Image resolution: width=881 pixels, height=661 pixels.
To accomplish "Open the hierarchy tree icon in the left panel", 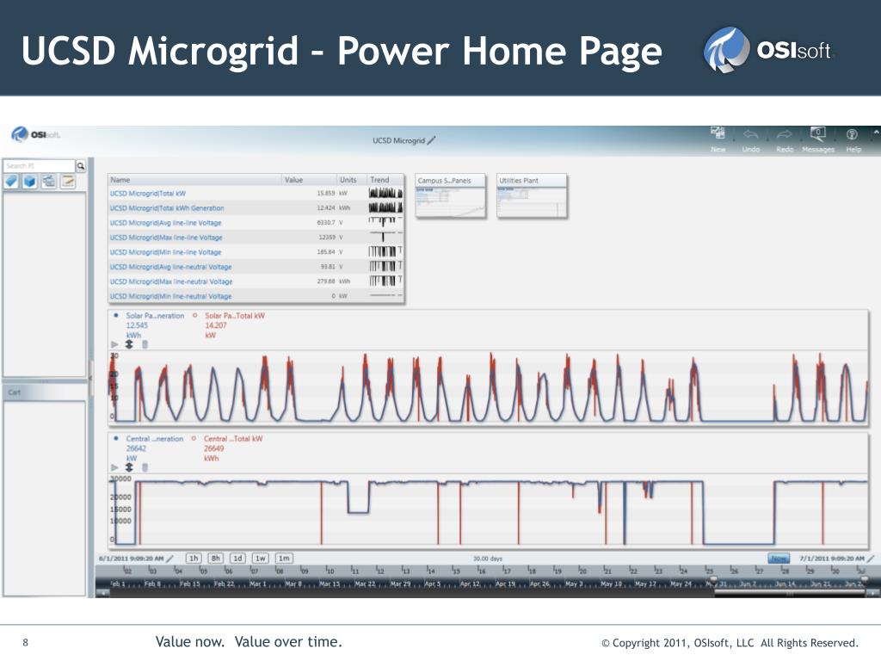I will point(49,182).
